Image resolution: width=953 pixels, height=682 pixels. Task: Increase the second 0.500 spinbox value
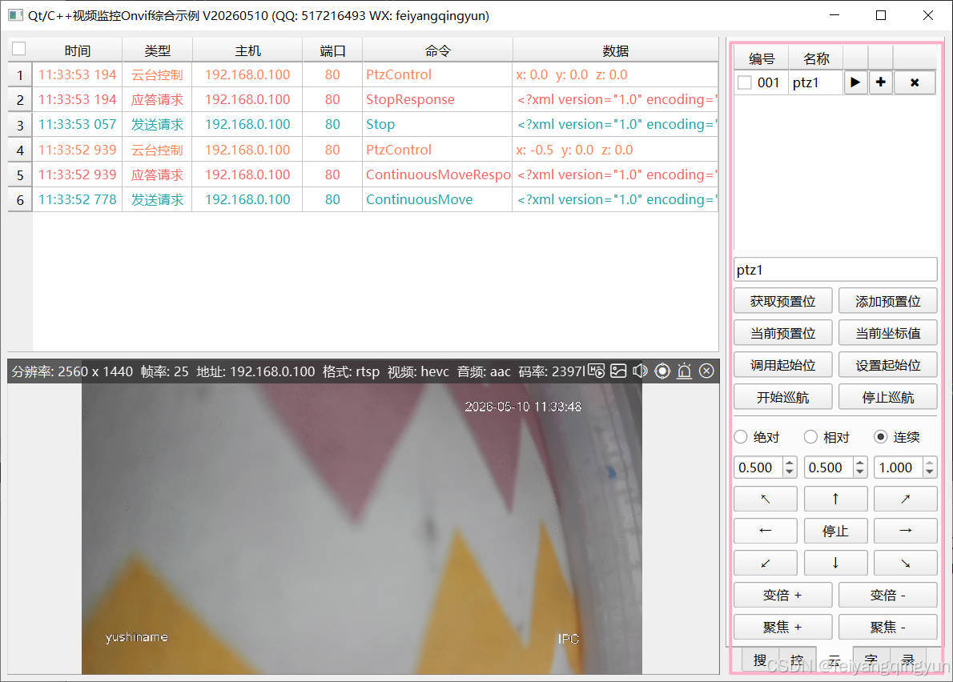click(x=859, y=462)
